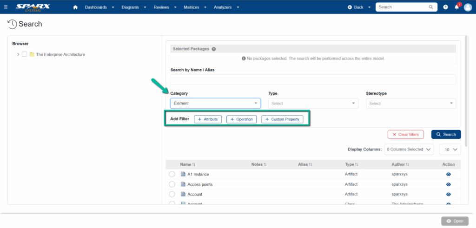Sort table by Alias column
The width and height of the screenshot is (476, 228).
pos(305,164)
